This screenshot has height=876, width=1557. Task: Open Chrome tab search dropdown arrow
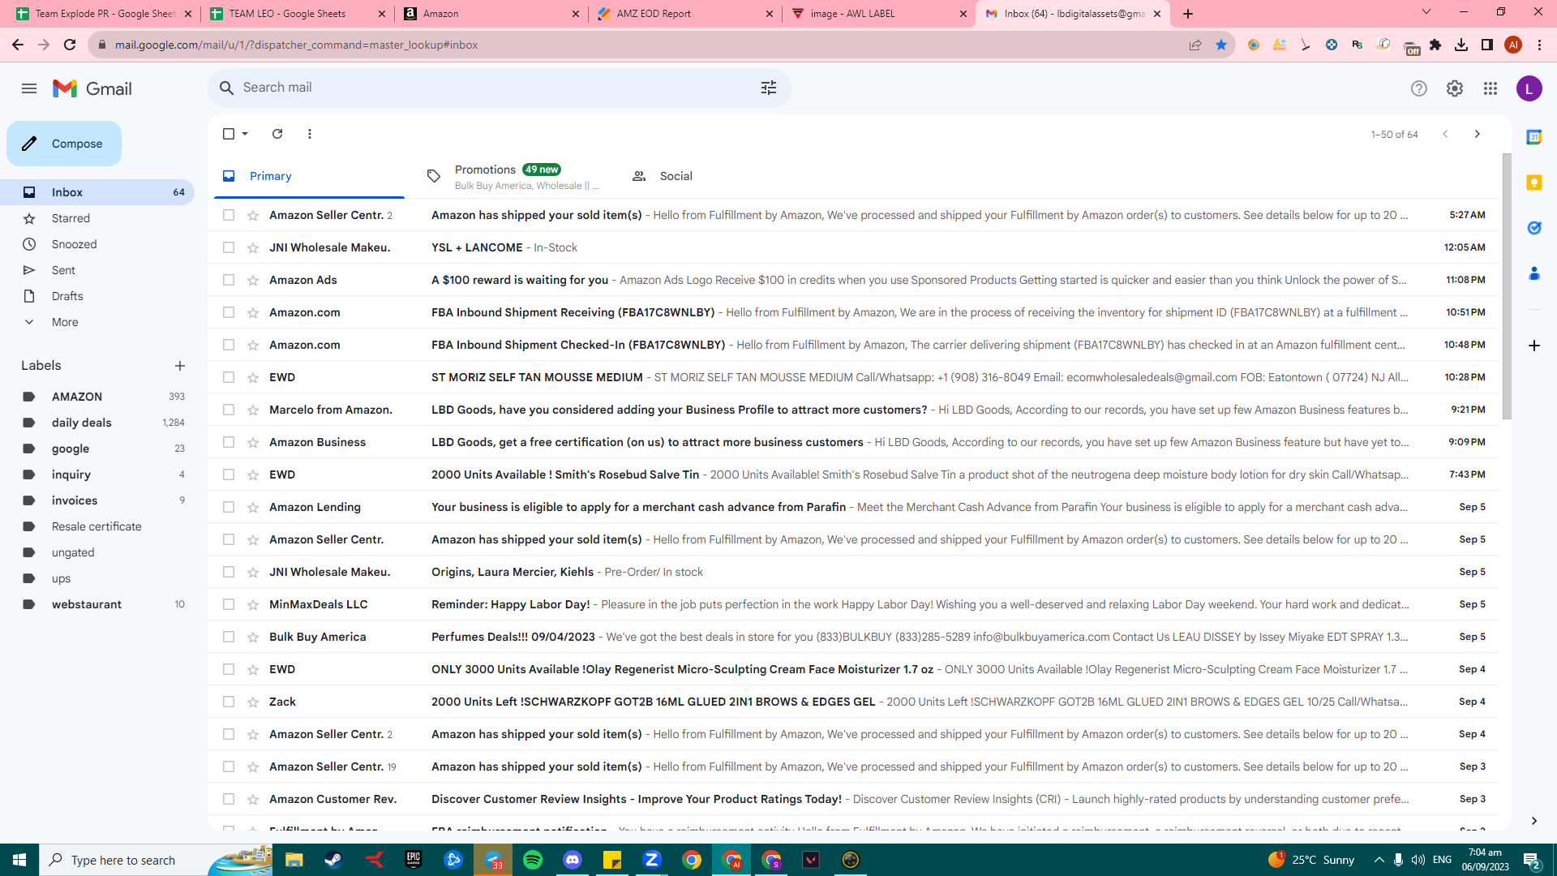tap(1426, 12)
